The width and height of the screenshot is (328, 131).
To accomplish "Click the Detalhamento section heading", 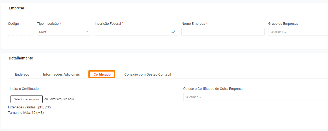I will pyautogui.click(x=21, y=58).
